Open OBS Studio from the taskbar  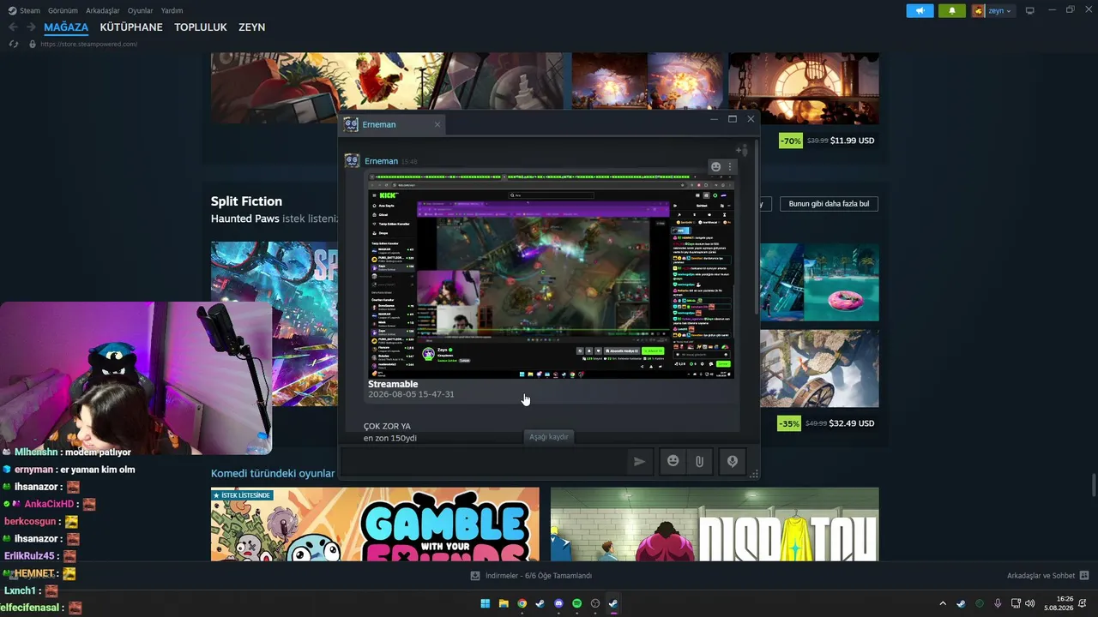click(x=595, y=603)
